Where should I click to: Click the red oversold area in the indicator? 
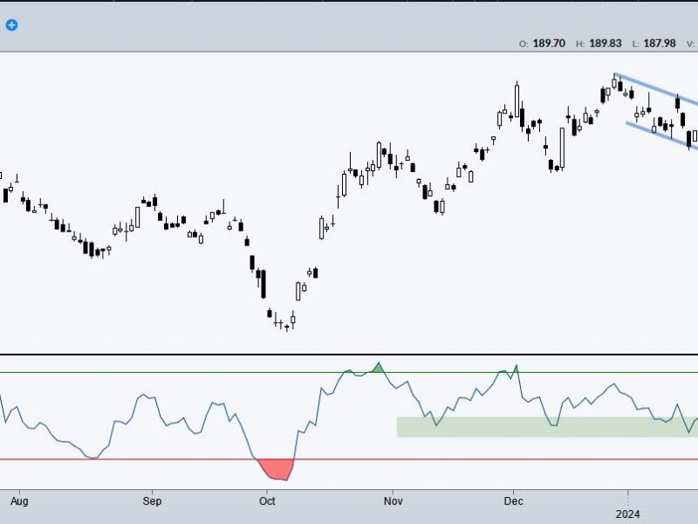(x=277, y=469)
